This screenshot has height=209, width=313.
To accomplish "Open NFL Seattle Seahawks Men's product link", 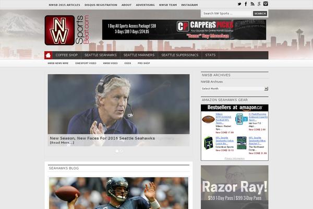I will click(257, 141).
